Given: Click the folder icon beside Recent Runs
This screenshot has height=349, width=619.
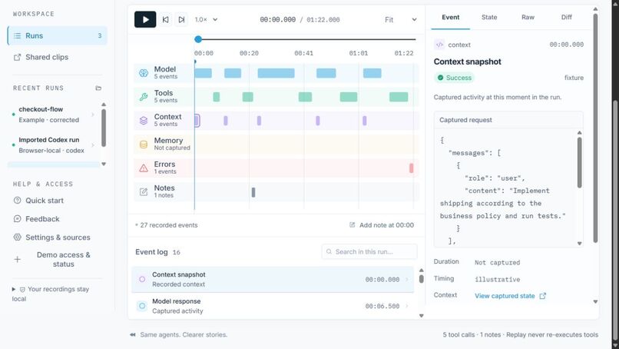Looking at the screenshot, I should pyautogui.click(x=98, y=88).
